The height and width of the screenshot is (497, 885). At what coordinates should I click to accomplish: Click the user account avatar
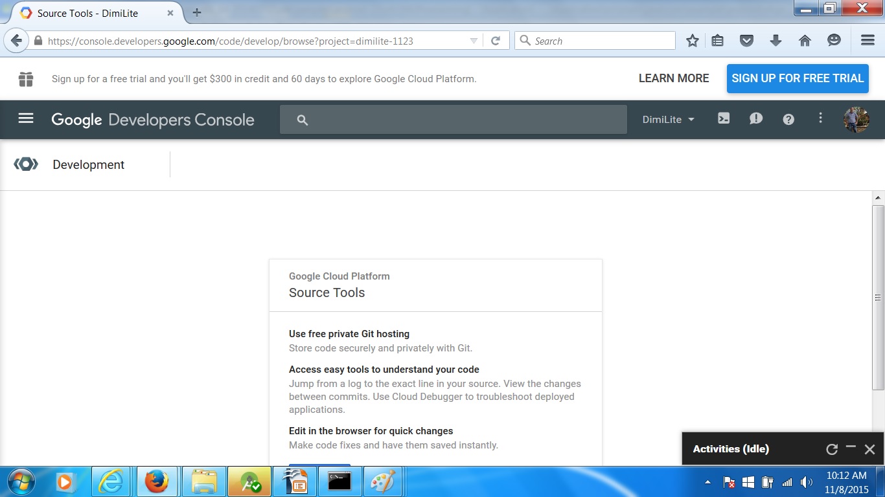856,120
